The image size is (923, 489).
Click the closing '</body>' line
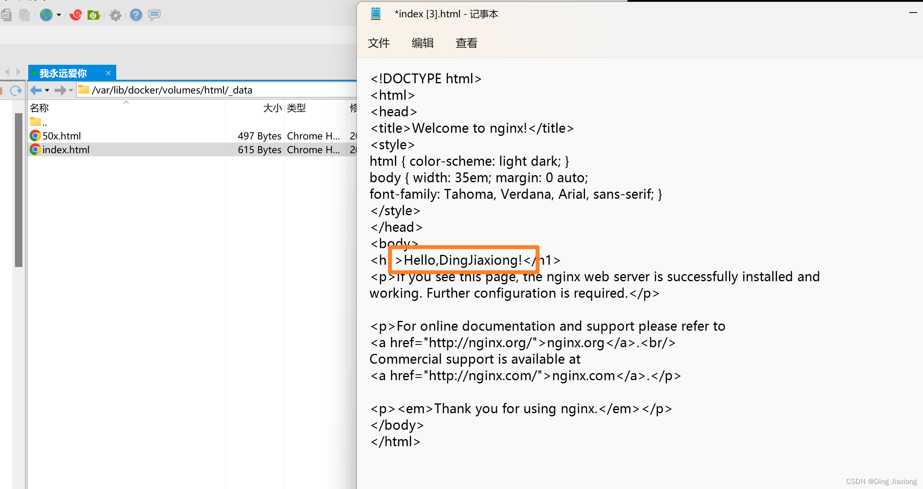point(397,425)
